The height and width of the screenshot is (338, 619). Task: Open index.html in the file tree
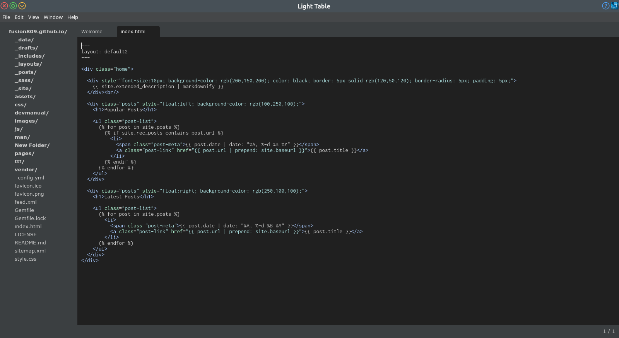(x=28, y=227)
